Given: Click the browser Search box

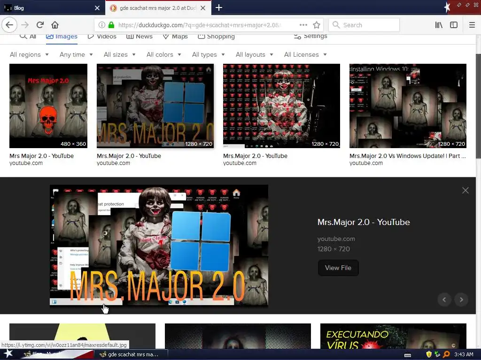Looking at the screenshot, I should (x=364, y=25).
